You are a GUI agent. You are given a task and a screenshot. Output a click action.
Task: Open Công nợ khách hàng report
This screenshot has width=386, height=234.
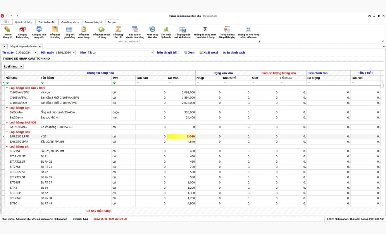tap(23, 30)
